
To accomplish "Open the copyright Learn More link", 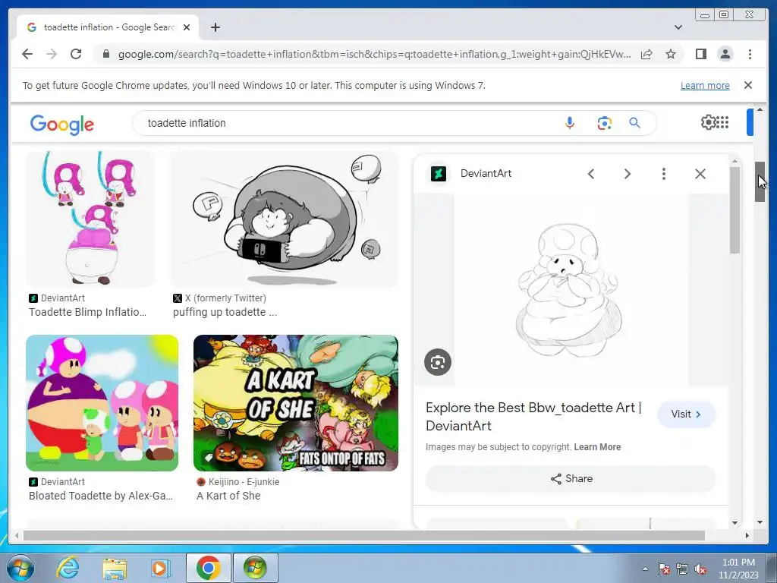I will (597, 446).
